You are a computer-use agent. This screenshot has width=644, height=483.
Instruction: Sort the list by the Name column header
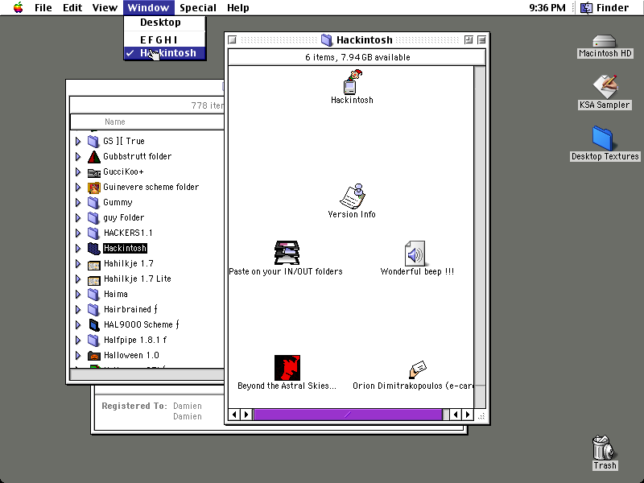coord(114,122)
